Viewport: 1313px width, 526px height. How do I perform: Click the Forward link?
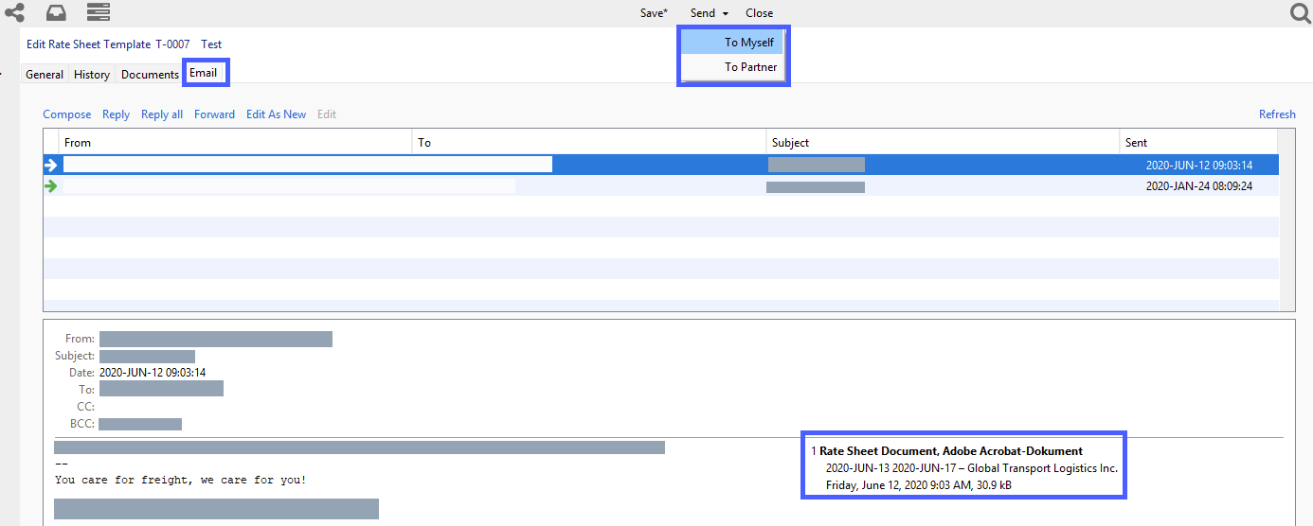click(x=214, y=114)
